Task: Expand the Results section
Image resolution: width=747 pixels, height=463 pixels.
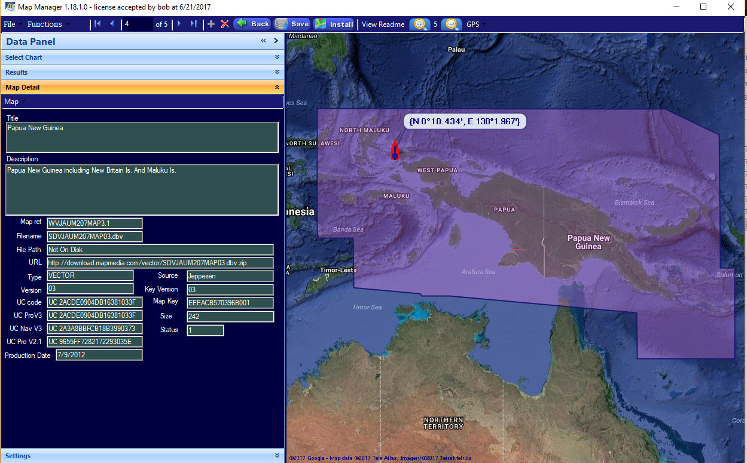Action: pos(142,72)
